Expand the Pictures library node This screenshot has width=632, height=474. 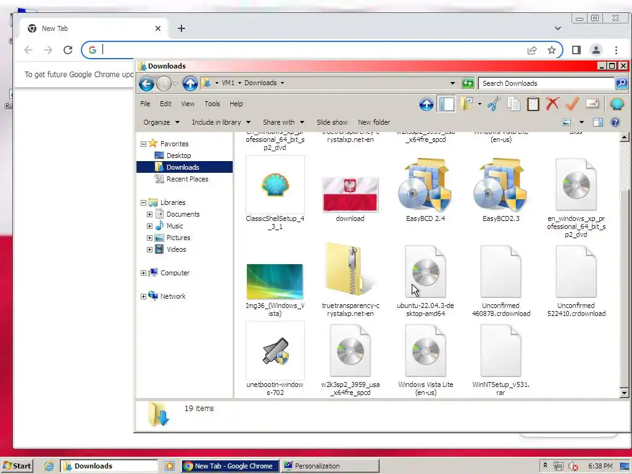tap(149, 238)
